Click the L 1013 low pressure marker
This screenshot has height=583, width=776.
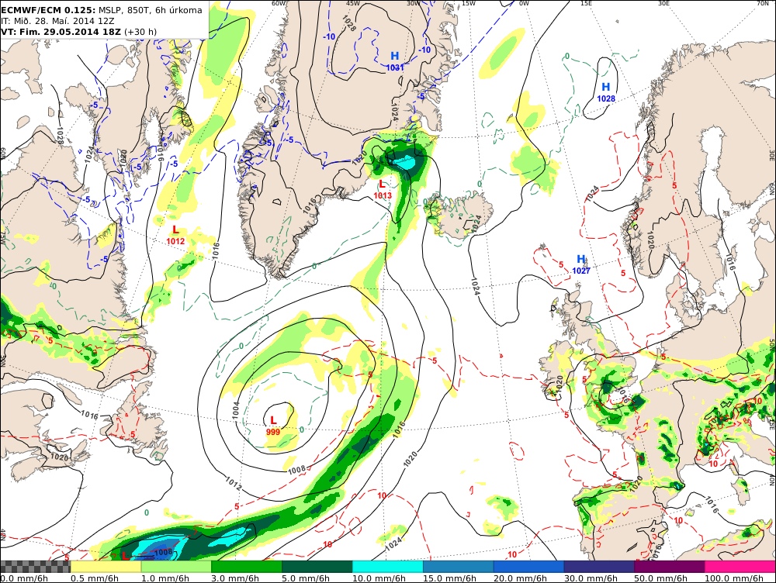tap(382, 189)
